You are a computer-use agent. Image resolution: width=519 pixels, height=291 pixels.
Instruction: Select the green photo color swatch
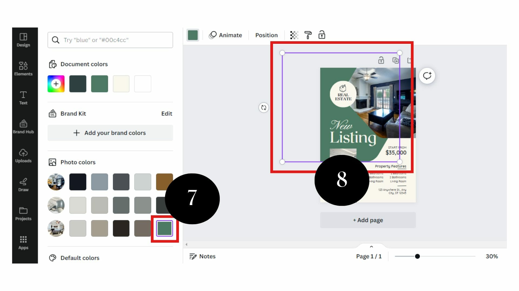click(x=164, y=228)
